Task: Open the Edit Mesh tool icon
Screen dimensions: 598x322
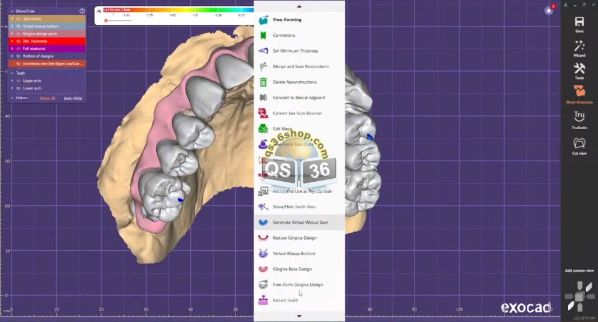Action: coord(263,129)
